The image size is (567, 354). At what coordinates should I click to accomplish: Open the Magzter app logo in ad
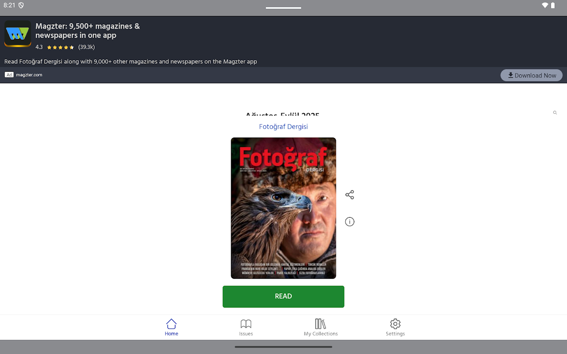pyautogui.click(x=18, y=34)
